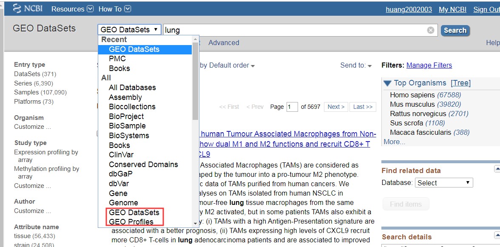Collapse the Find related data panel
This screenshot has height=247, width=500.
click(497, 169)
